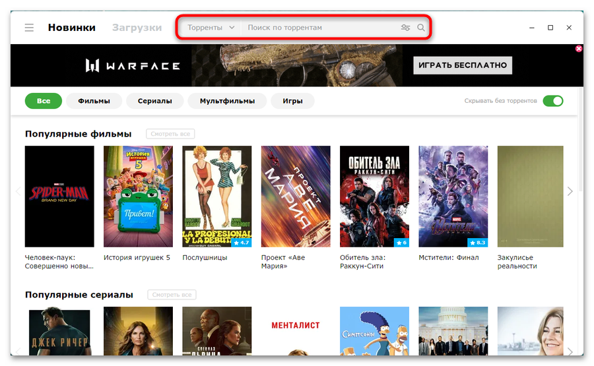Open the 'История игрушек 5' poster
The width and height of the screenshot is (594, 366).
tap(139, 197)
